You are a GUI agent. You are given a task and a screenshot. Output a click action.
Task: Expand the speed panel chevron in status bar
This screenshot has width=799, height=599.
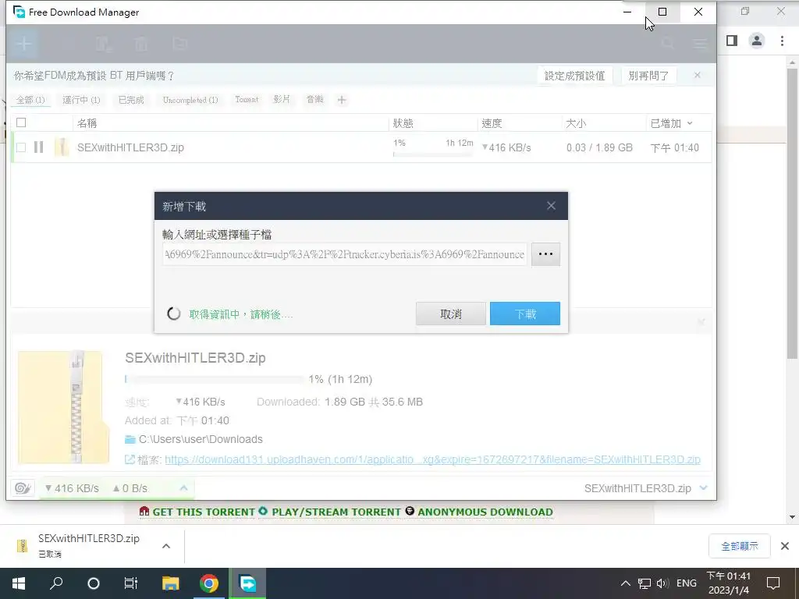click(183, 488)
